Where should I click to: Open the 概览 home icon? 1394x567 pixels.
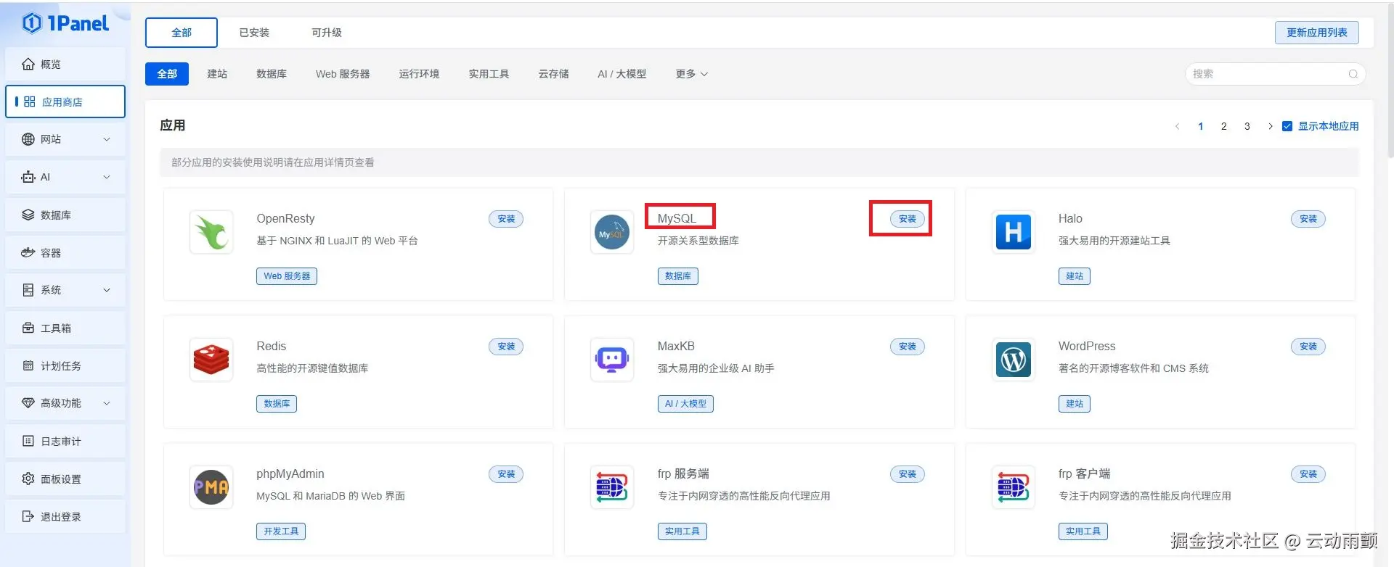coord(28,64)
